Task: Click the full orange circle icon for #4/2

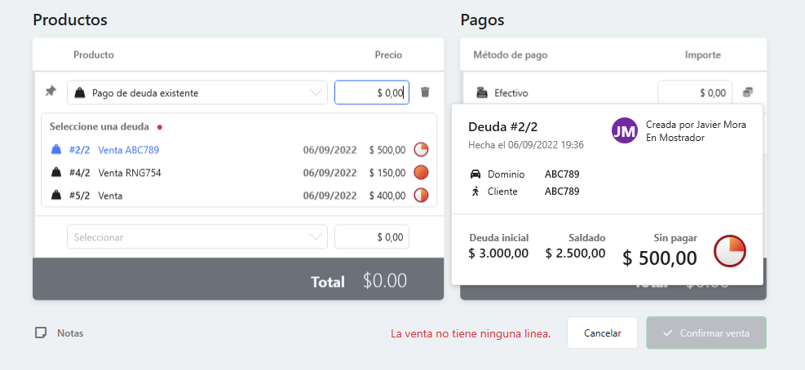Action: (x=421, y=173)
